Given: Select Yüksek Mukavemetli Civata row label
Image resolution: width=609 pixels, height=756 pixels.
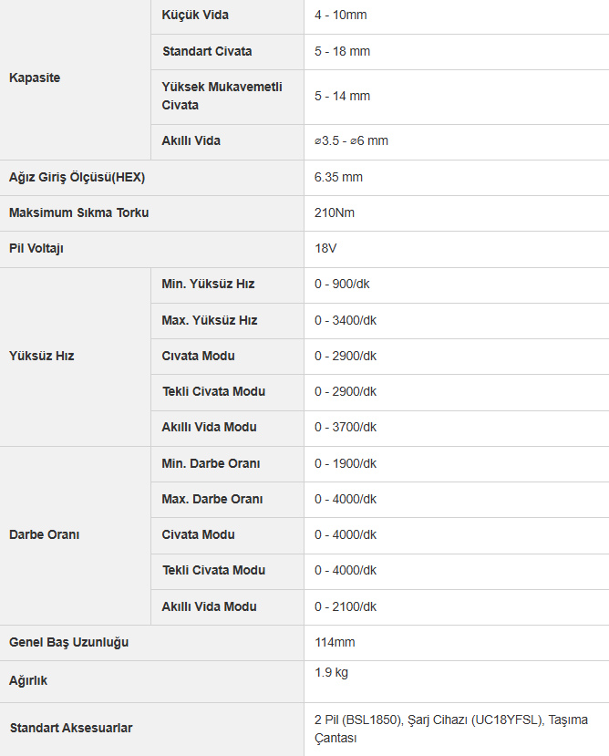Looking at the screenshot, I should 222,96.
